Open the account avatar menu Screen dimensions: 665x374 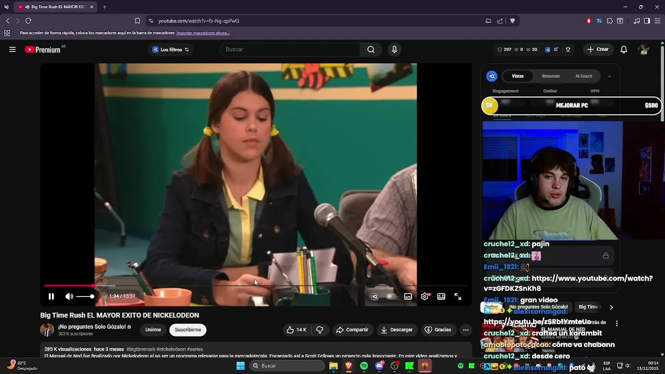point(644,49)
